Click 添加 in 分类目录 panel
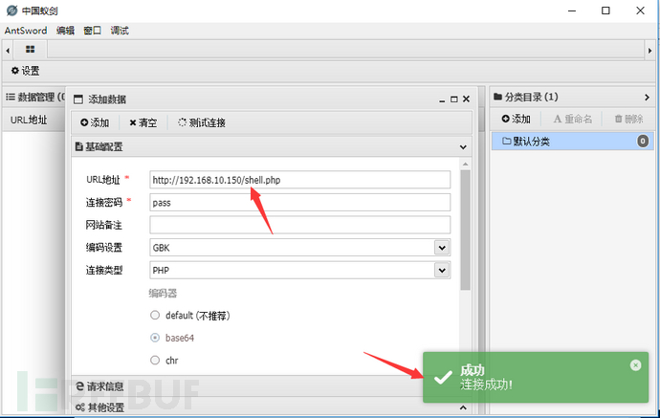Viewport: 660px width, 418px height. 517,119
